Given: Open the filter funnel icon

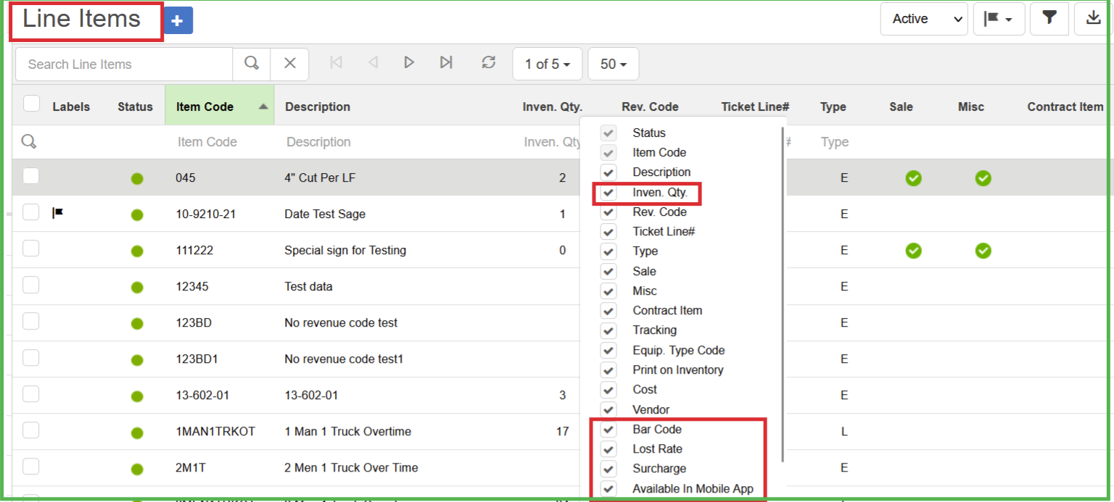Looking at the screenshot, I should (x=1049, y=19).
